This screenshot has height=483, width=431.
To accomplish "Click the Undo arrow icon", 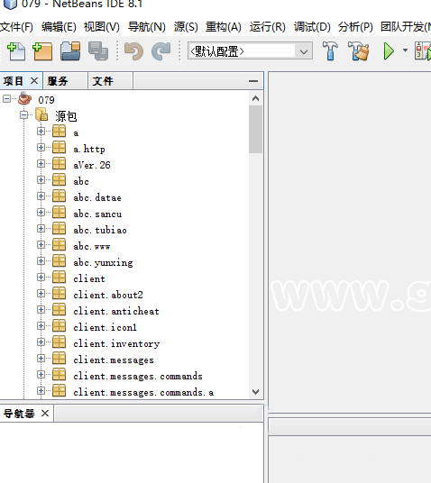I will [x=133, y=51].
